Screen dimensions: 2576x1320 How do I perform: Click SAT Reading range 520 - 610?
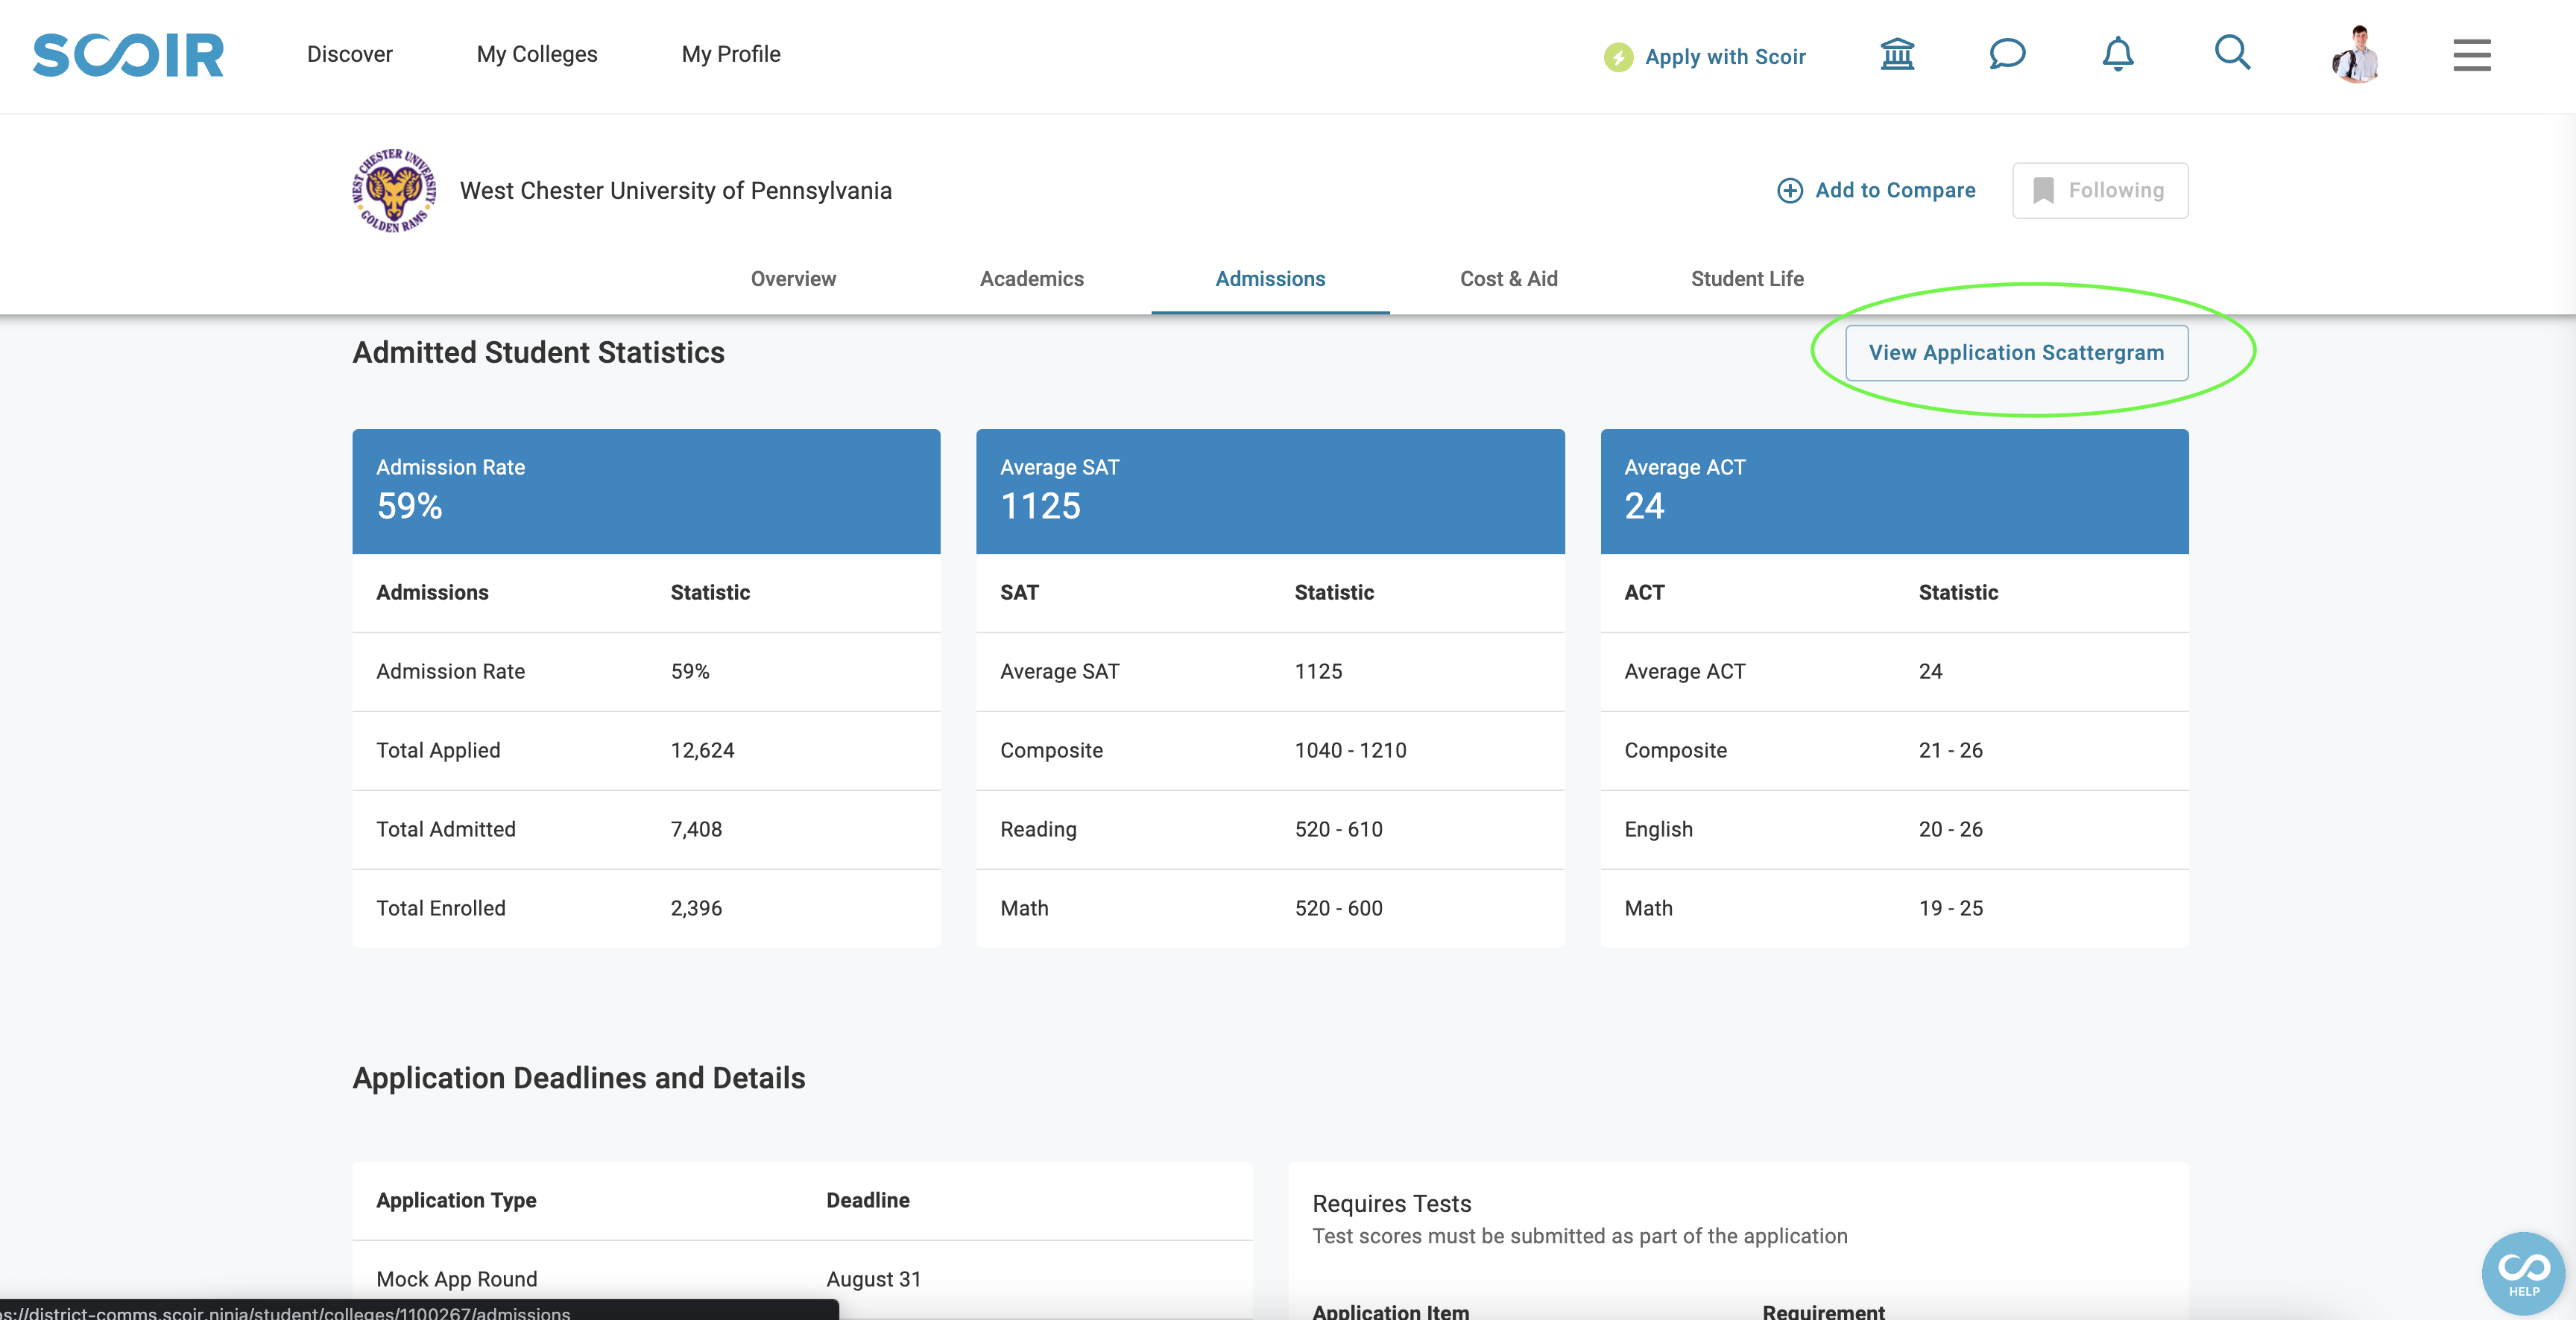(x=1338, y=829)
